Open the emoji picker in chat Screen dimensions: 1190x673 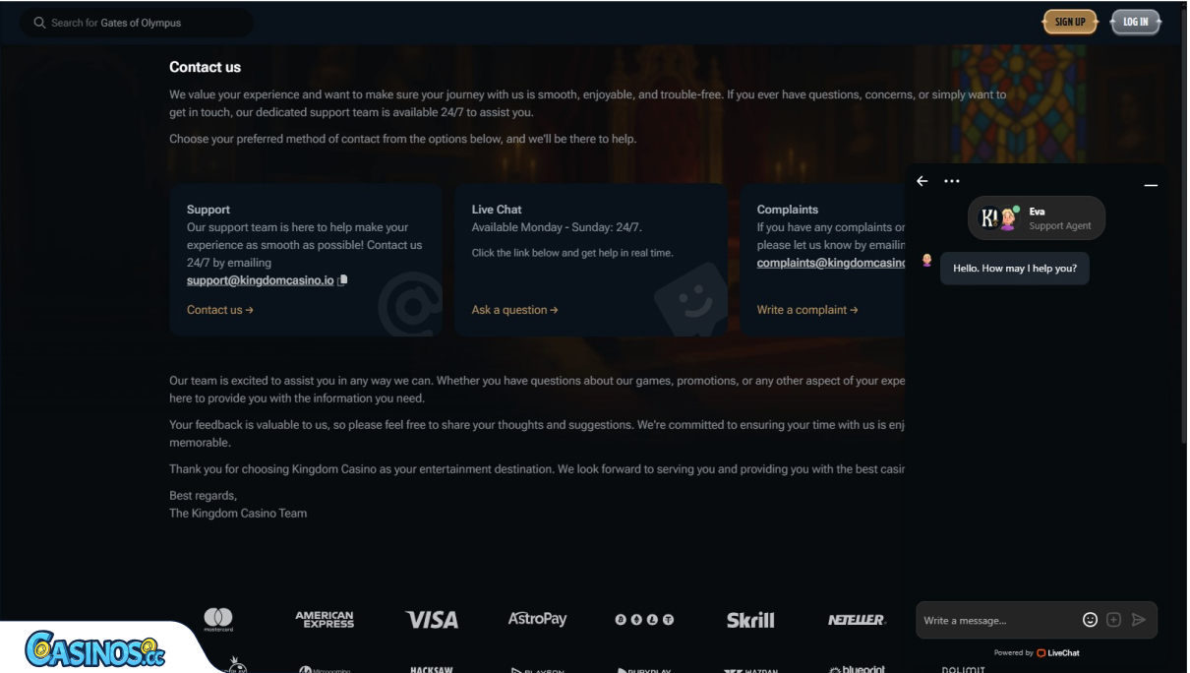pos(1090,620)
